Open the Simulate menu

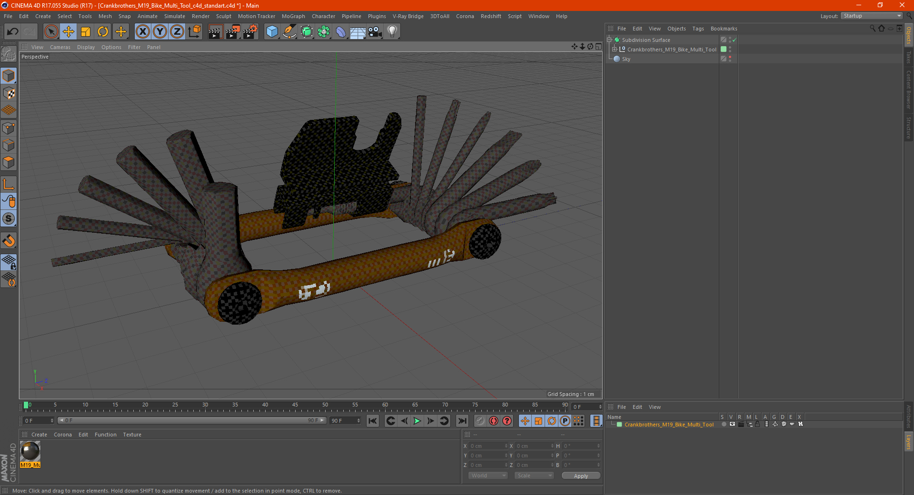175,16
